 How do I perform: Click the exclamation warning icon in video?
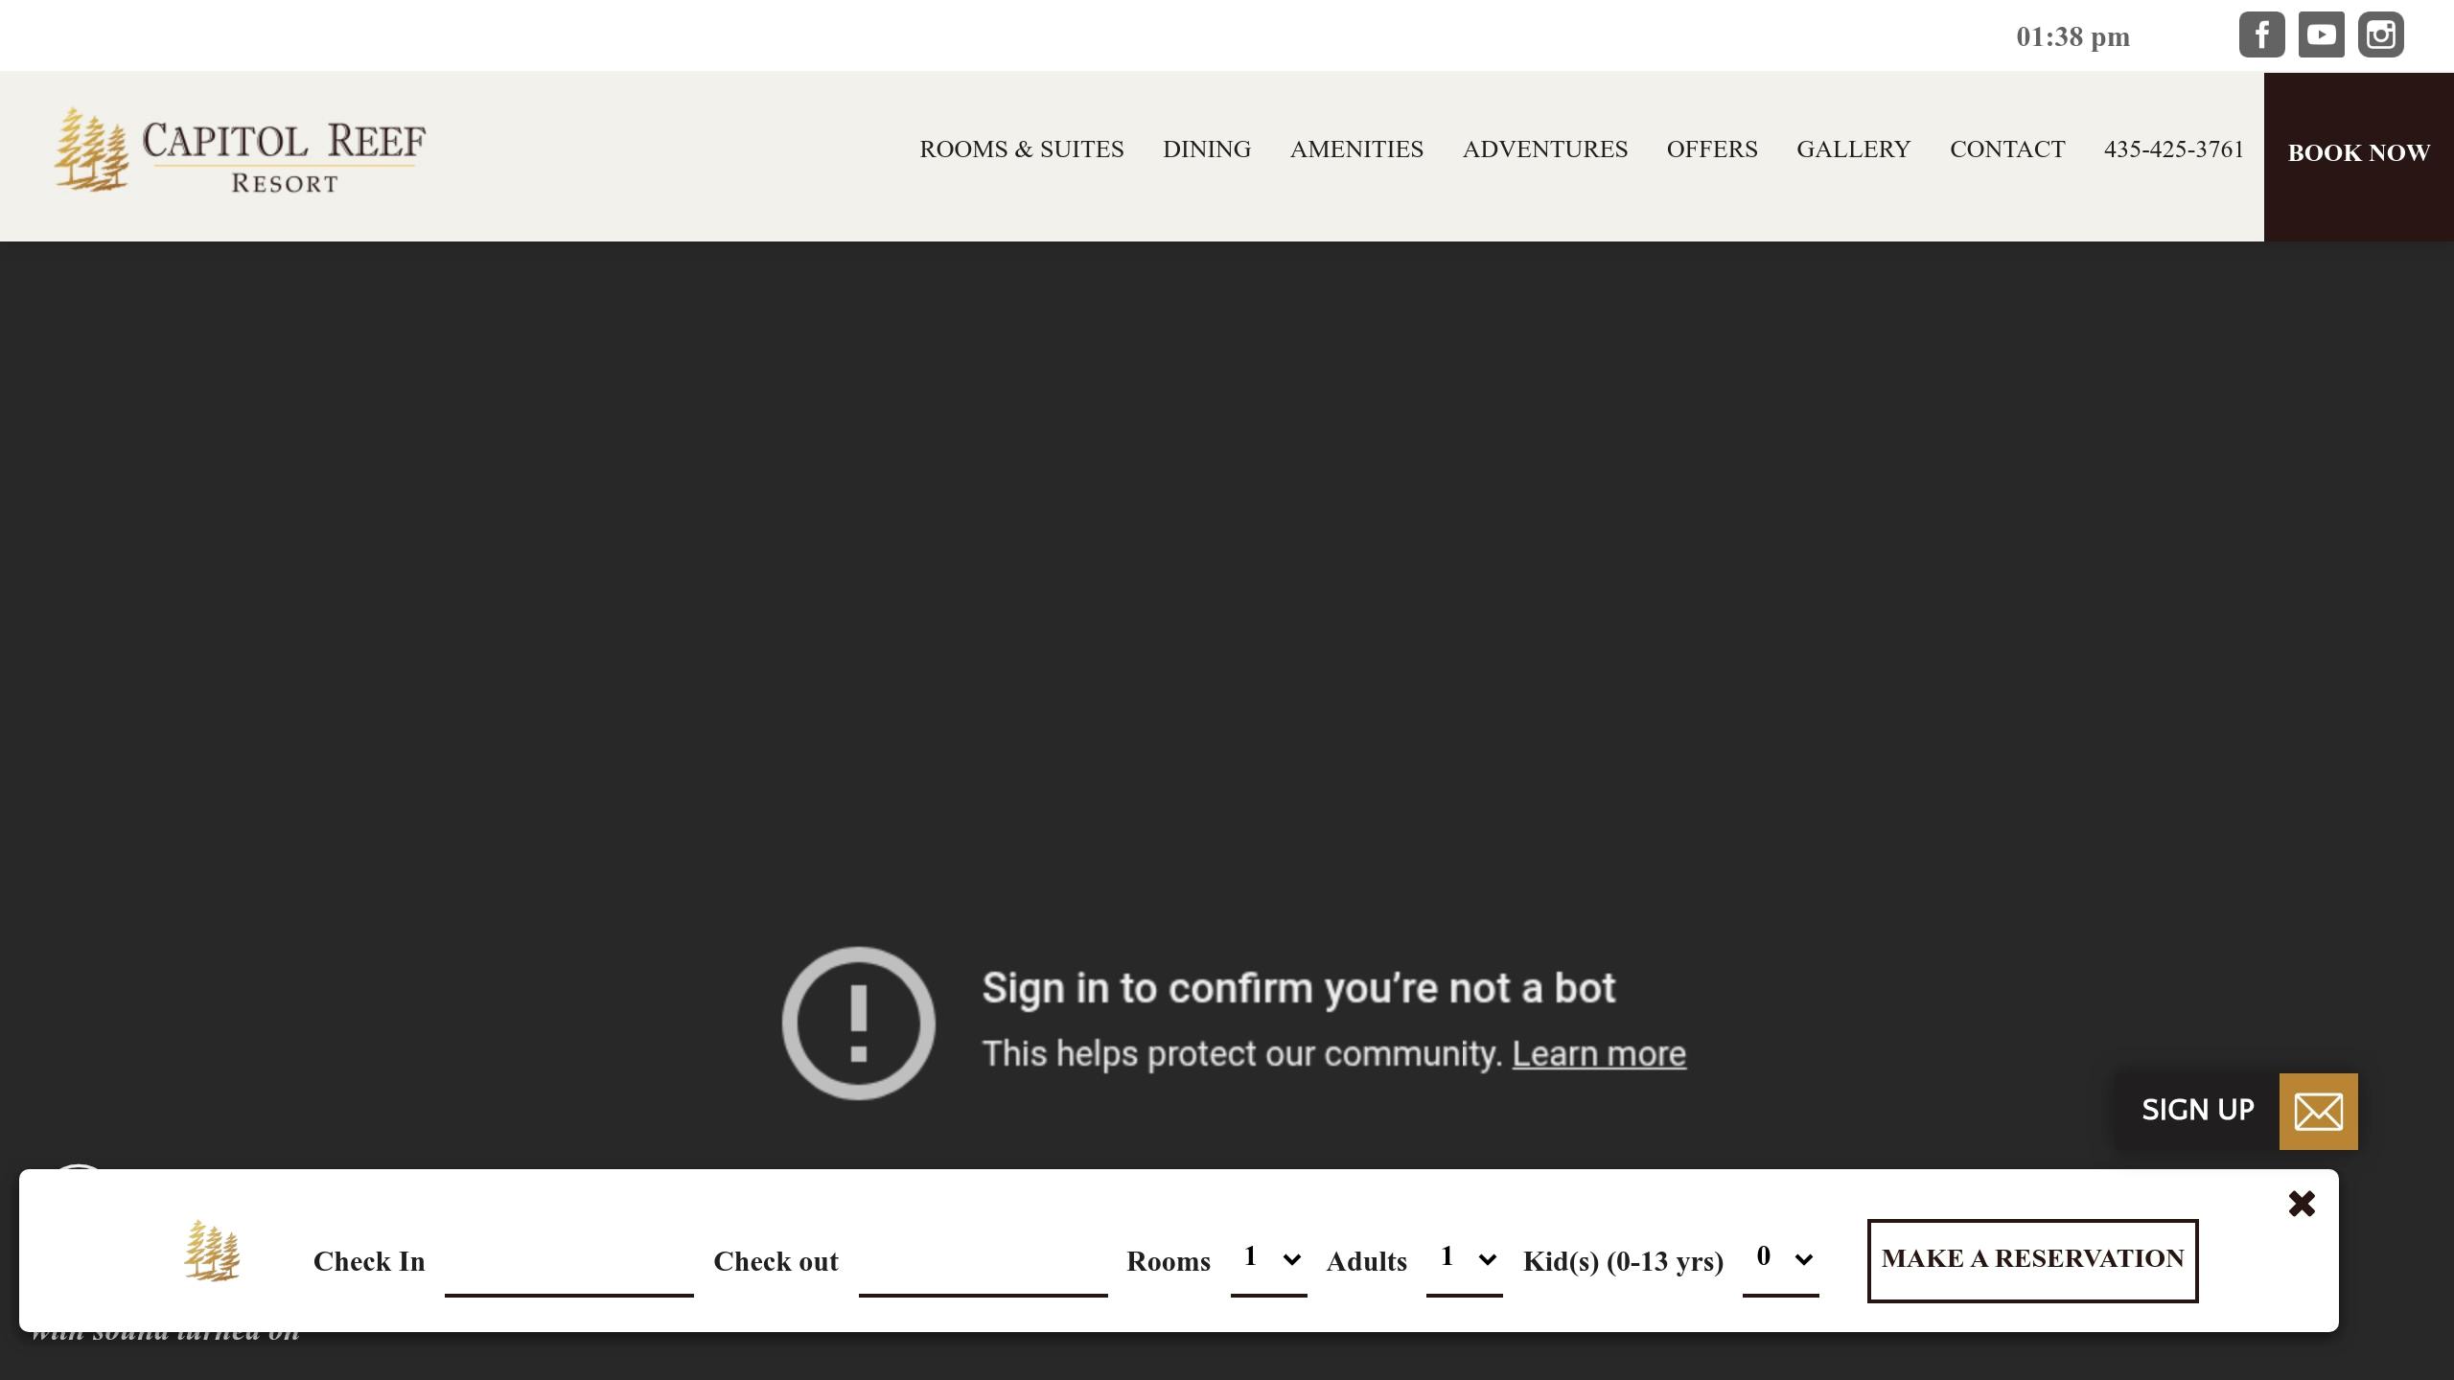pos(859,1023)
